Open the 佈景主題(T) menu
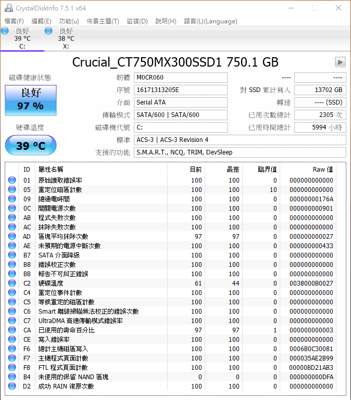The width and height of the screenshot is (351, 400). (103, 21)
